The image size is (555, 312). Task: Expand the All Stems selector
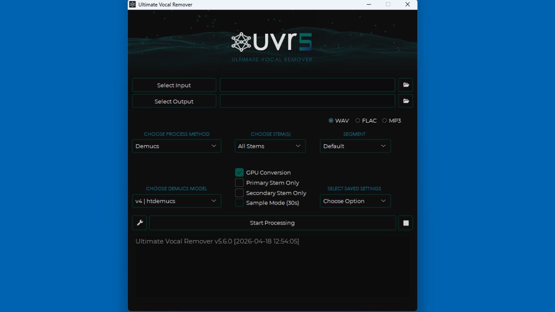tap(270, 146)
